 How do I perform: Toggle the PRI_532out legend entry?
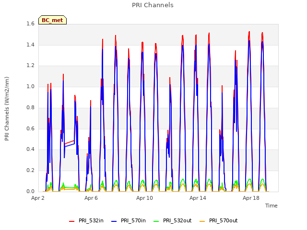tap(173, 221)
